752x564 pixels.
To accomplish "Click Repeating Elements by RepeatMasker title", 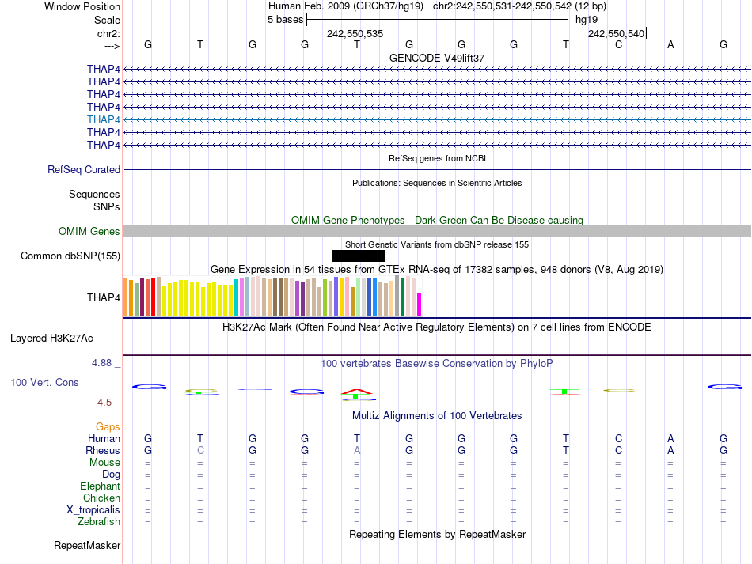I will [438, 534].
